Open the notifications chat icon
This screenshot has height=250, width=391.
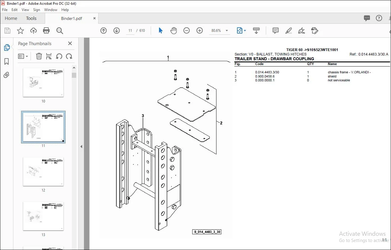coord(367,18)
